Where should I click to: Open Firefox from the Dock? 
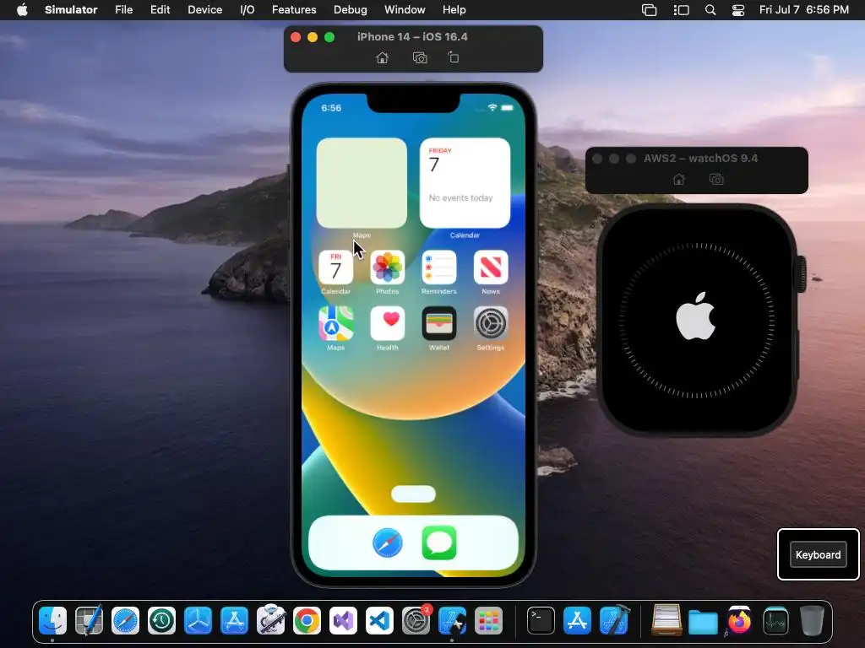pyautogui.click(x=739, y=621)
